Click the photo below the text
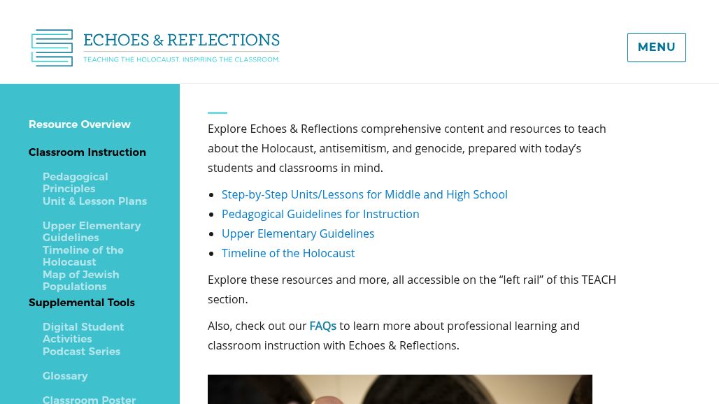 tap(399, 389)
